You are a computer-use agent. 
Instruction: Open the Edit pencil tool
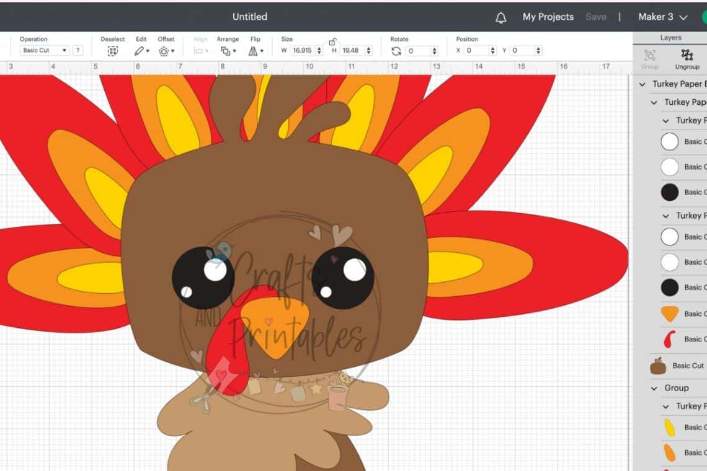[x=139, y=51]
